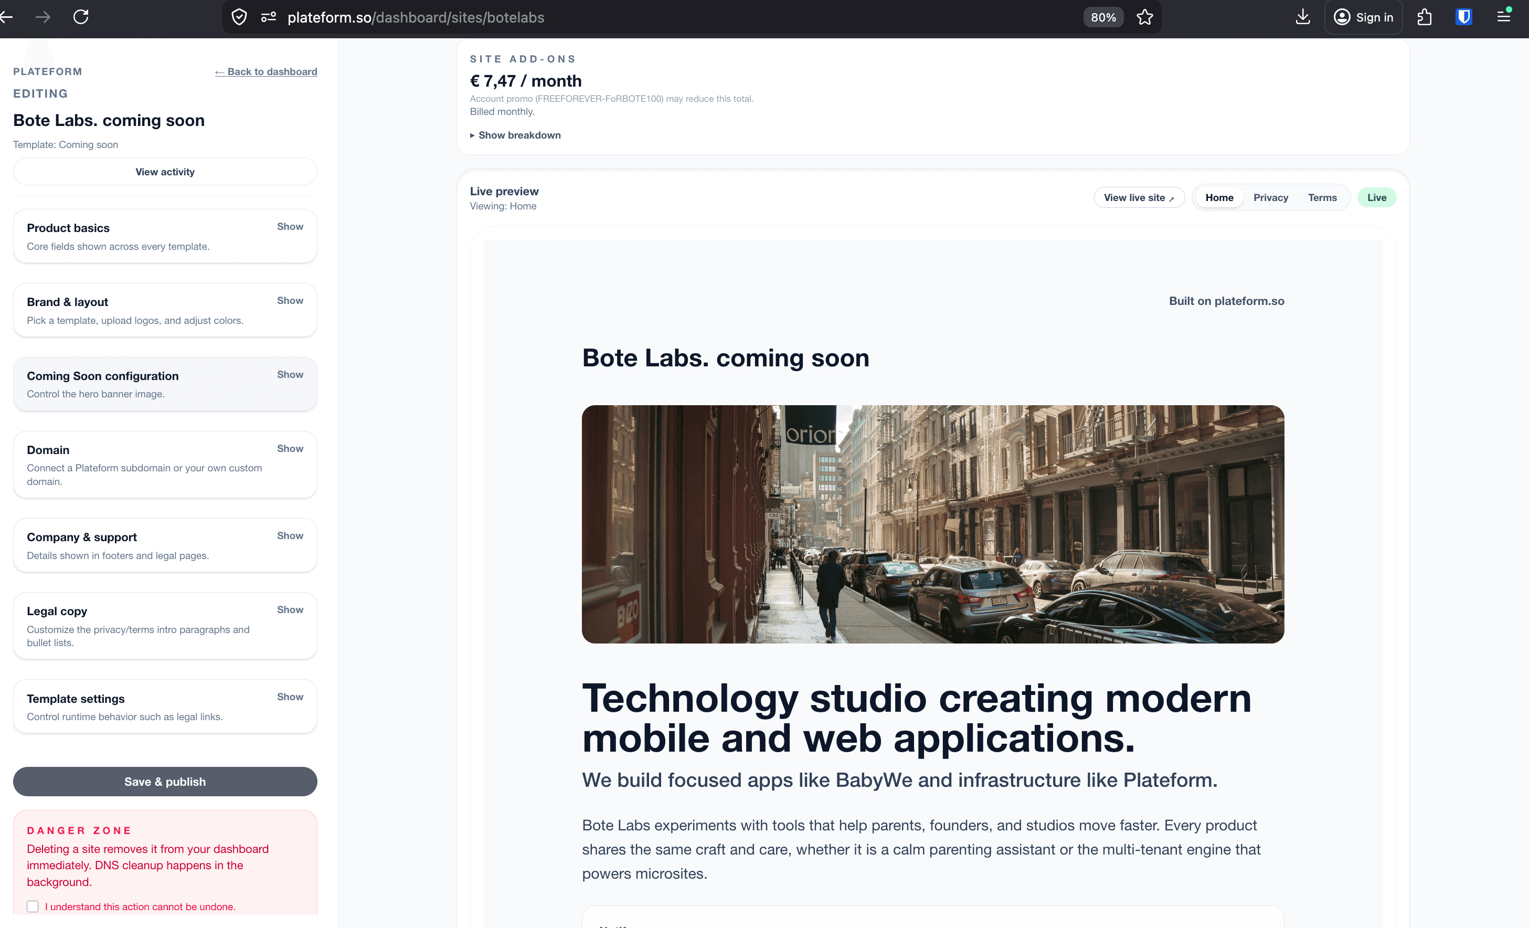Open the browser hamburger menu
Image resolution: width=1529 pixels, height=928 pixels.
1504,17
